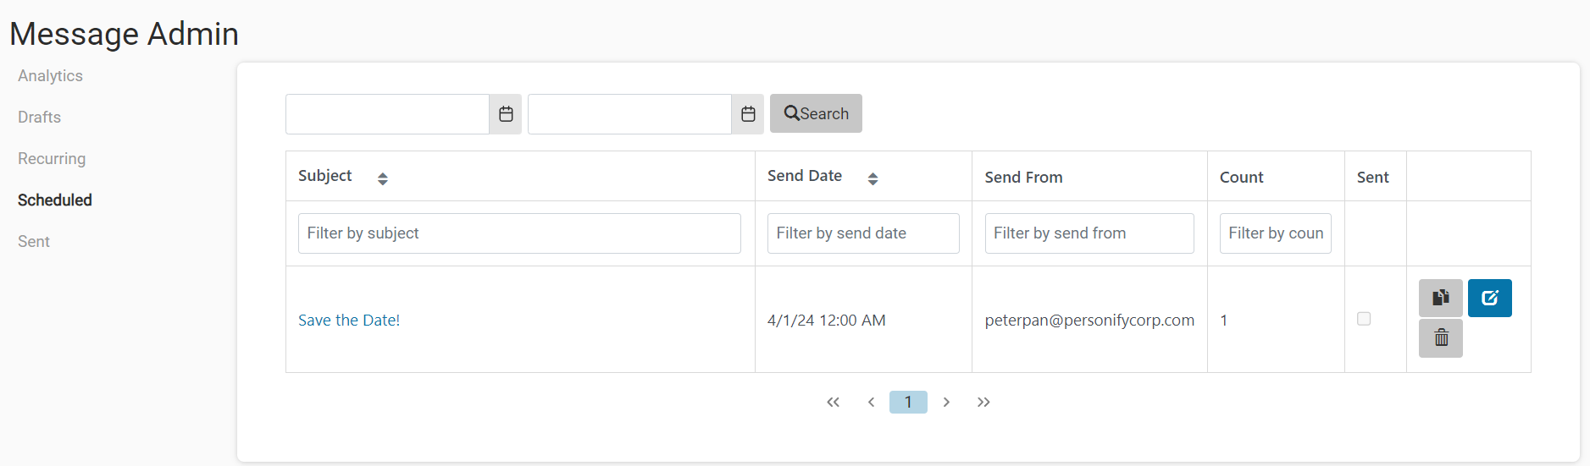Open the Save the Date! link
This screenshot has height=466, width=1590.
coord(349,321)
